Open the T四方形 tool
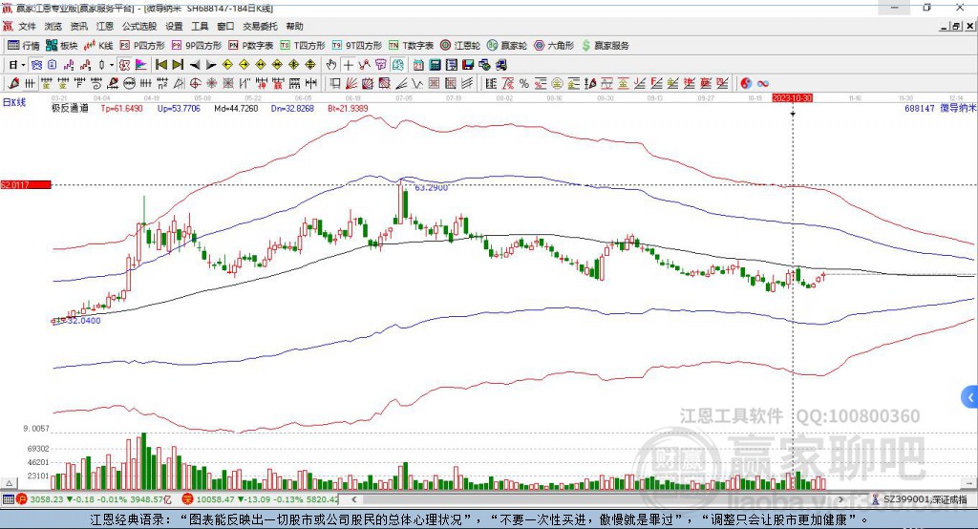Image resolution: width=978 pixels, height=529 pixels. coord(303,46)
